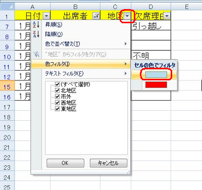This screenshot has width=202, height=190.
Task: Click the descending sort Z-A icon
Action: click(36, 34)
